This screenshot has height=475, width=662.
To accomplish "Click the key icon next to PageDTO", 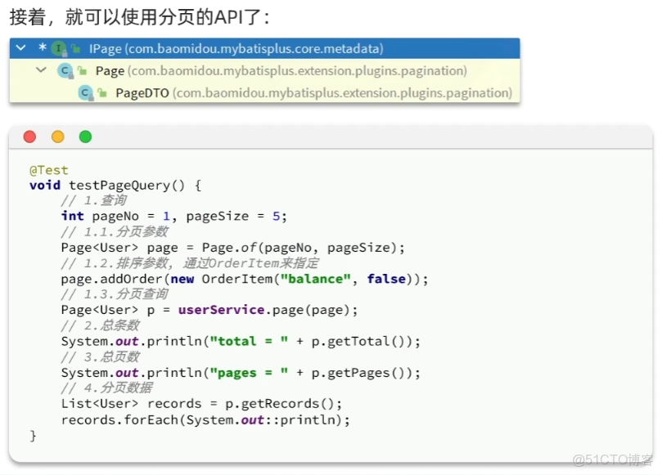I will coord(101,92).
